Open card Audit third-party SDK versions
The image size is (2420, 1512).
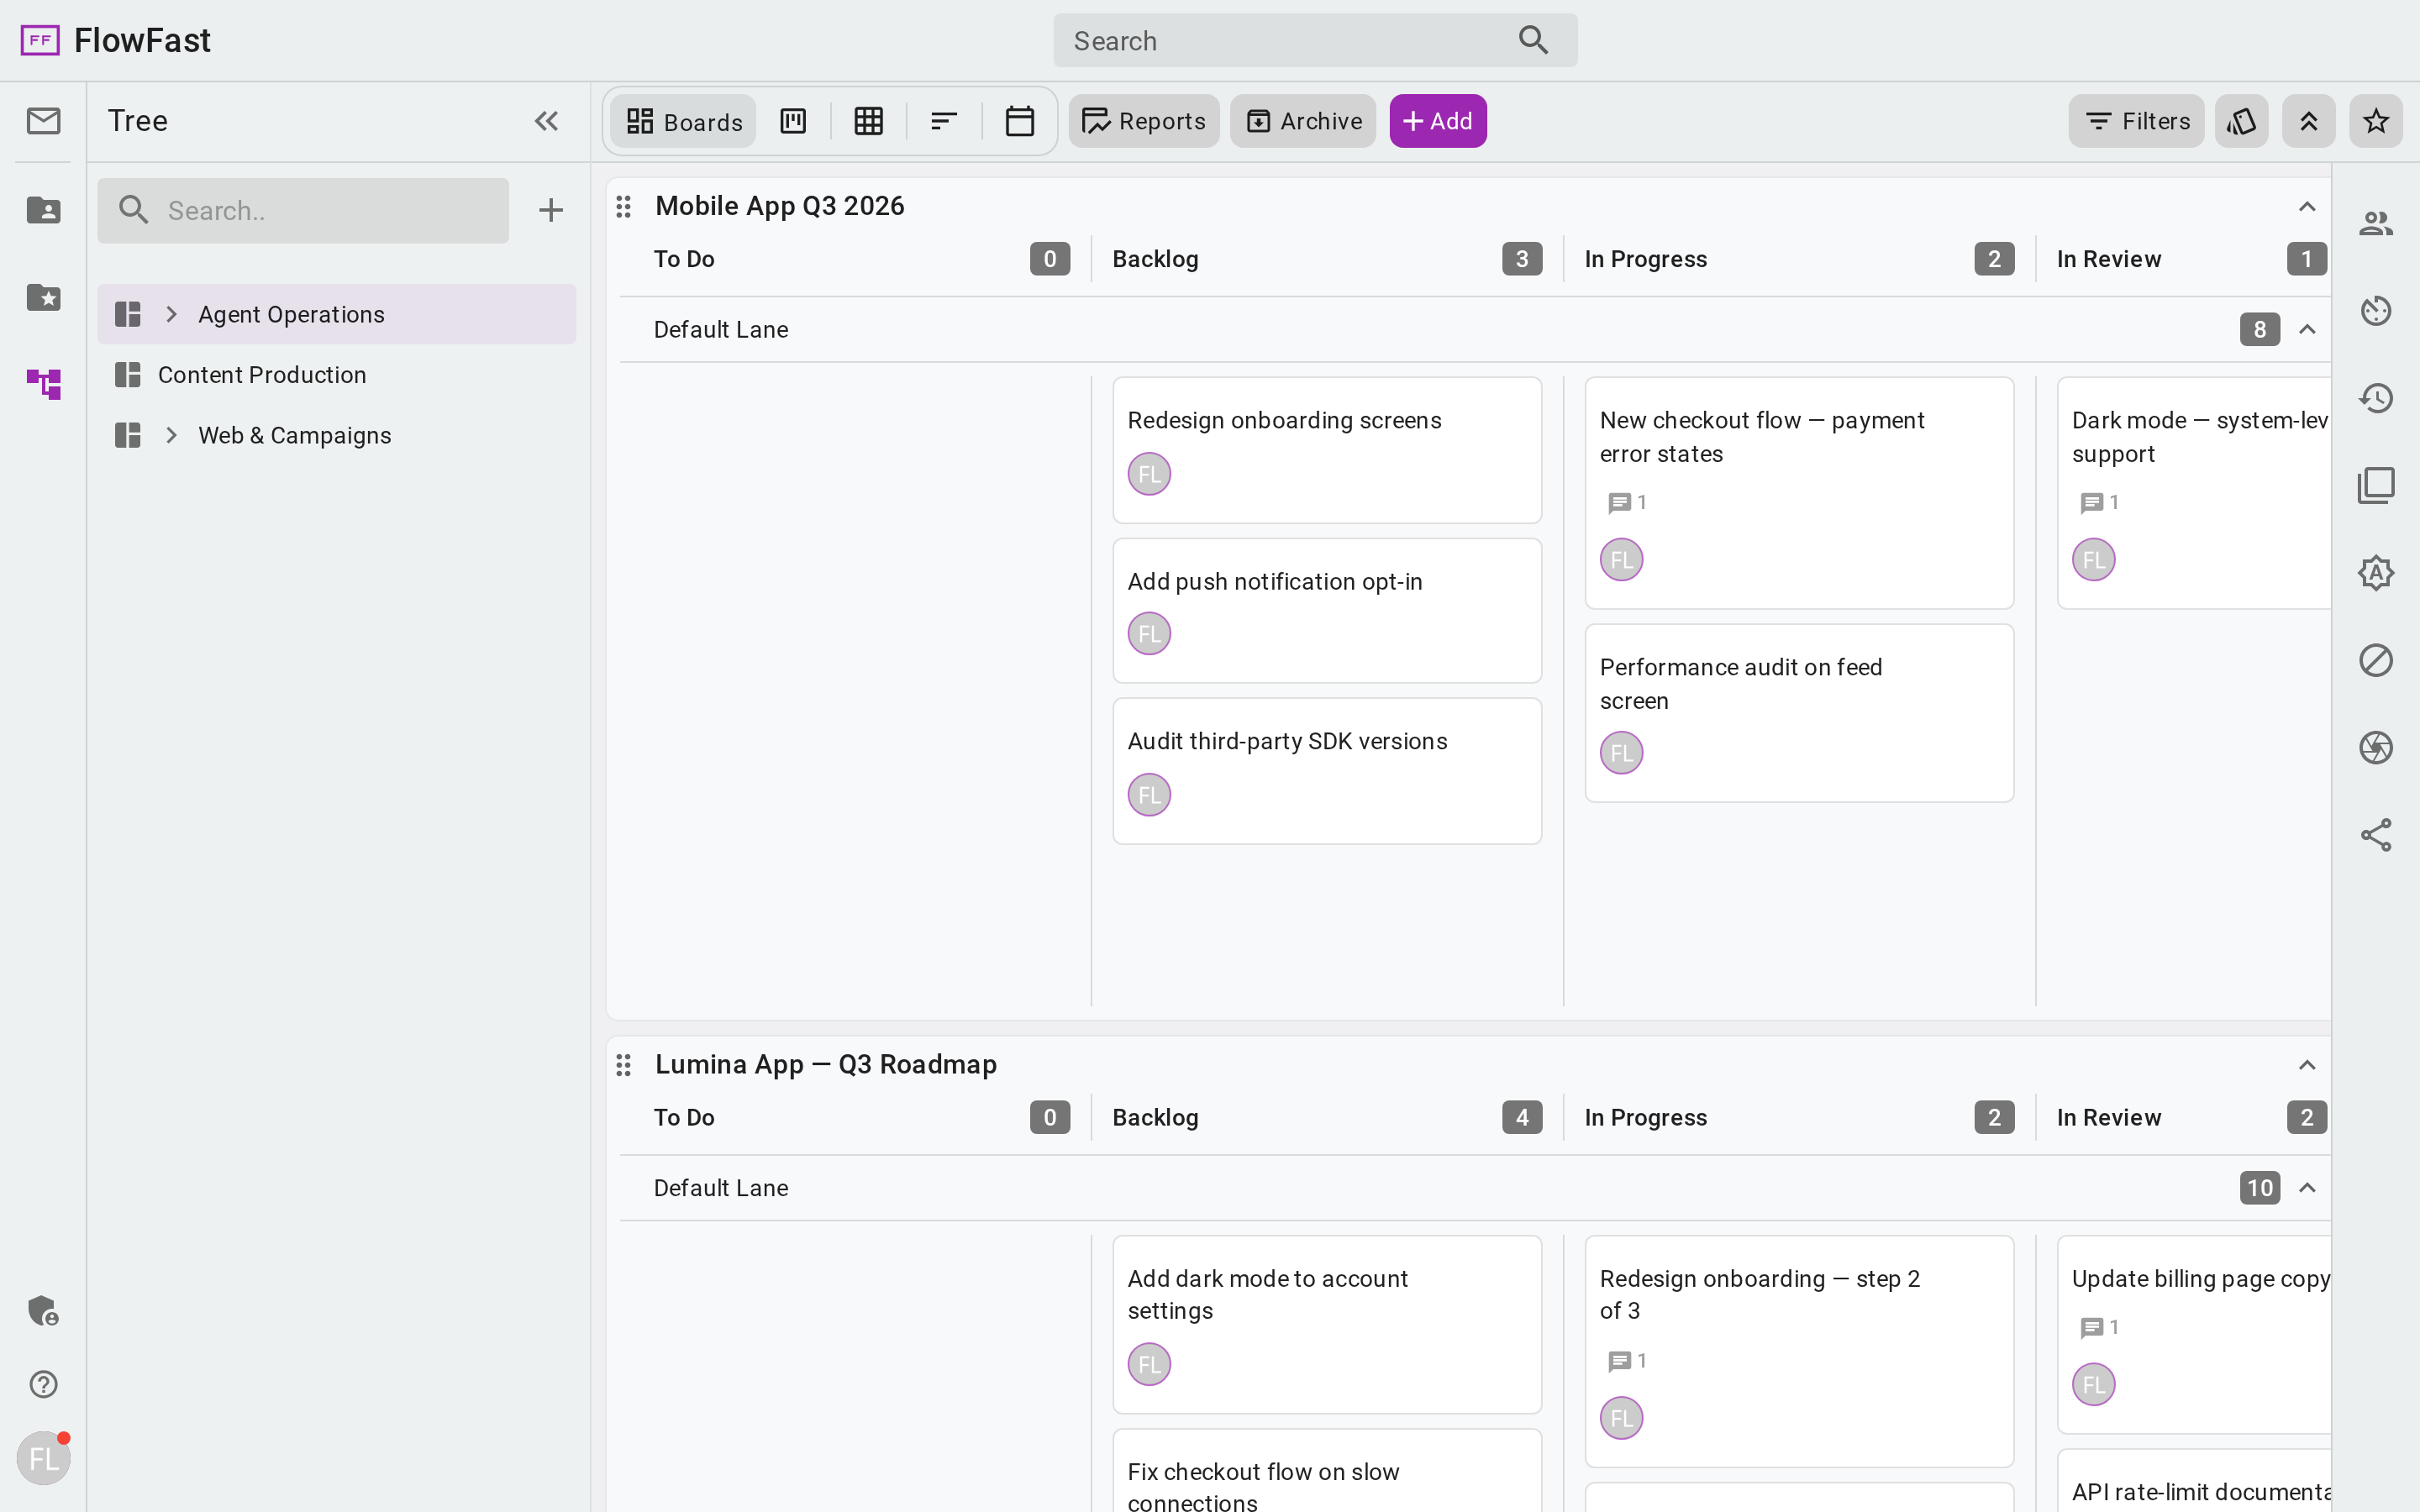pos(1327,771)
